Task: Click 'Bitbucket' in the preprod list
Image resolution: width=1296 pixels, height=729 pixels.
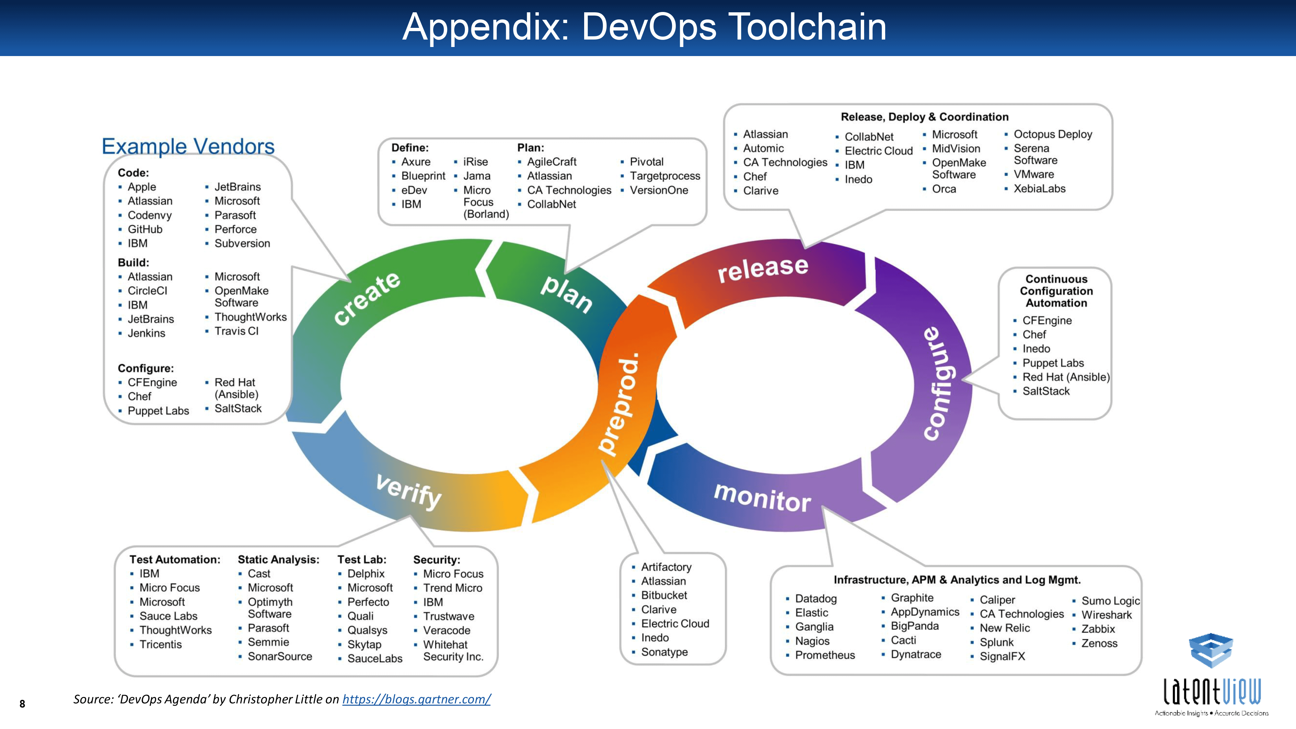Action: click(664, 595)
